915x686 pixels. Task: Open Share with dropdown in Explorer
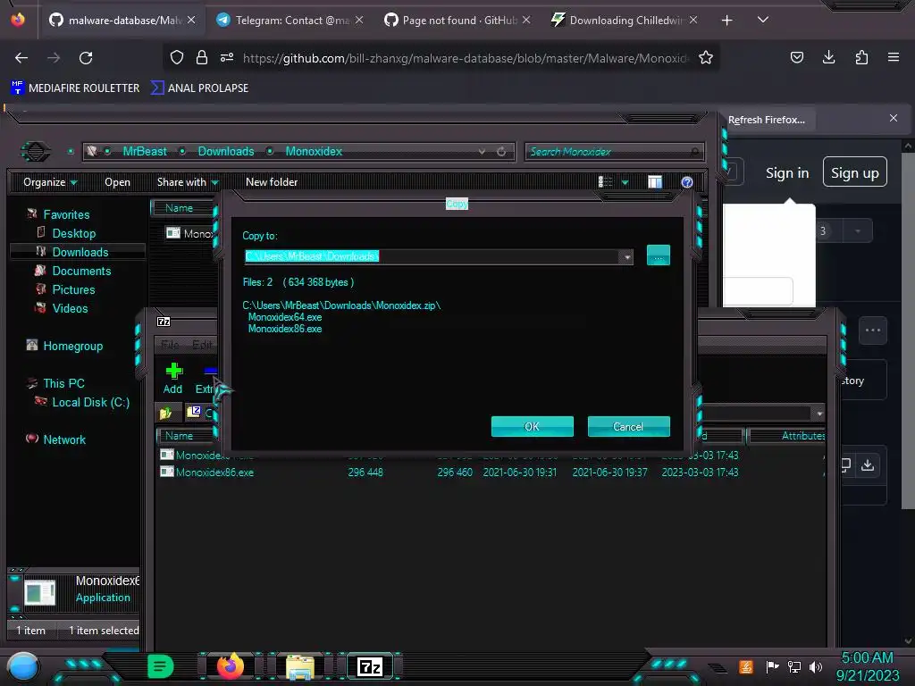click(188, 182)
